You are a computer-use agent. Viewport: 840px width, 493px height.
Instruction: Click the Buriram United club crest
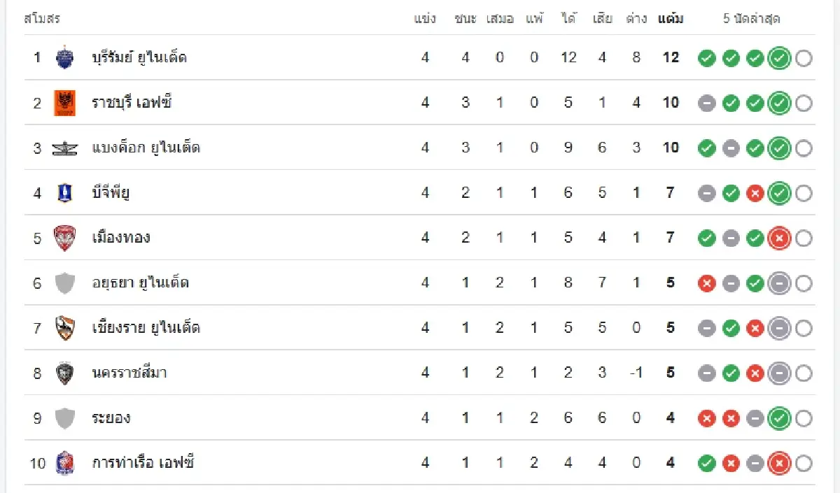coord(65,57)
